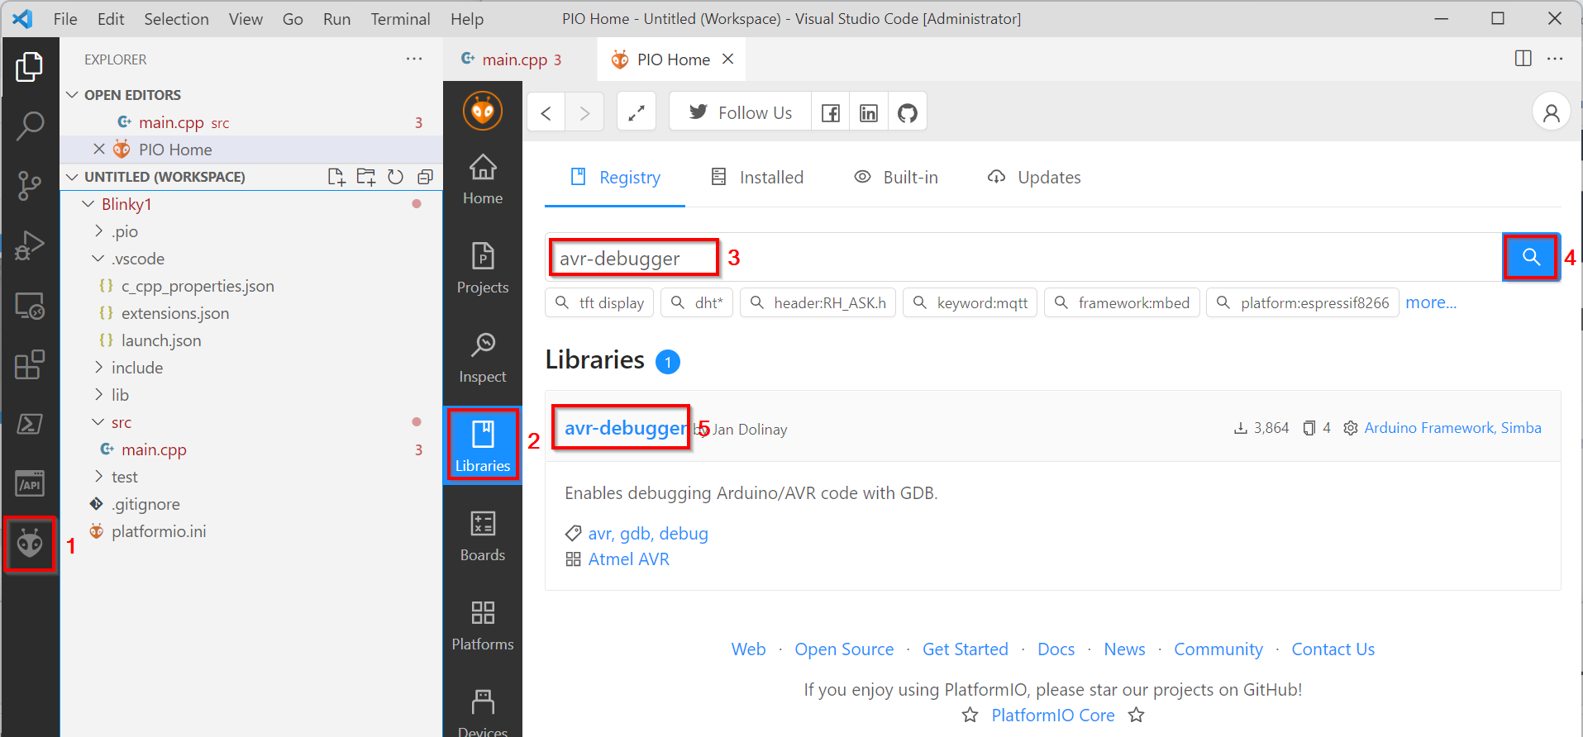Click the library search input field

click(x=1023, y=258)
